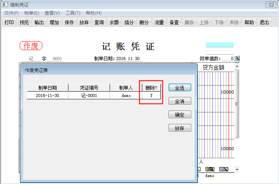Image resolution: width=279 pixels, height=184 pixels.
Task: Open the 文件(F) menu
Action: tap(12, 13)
